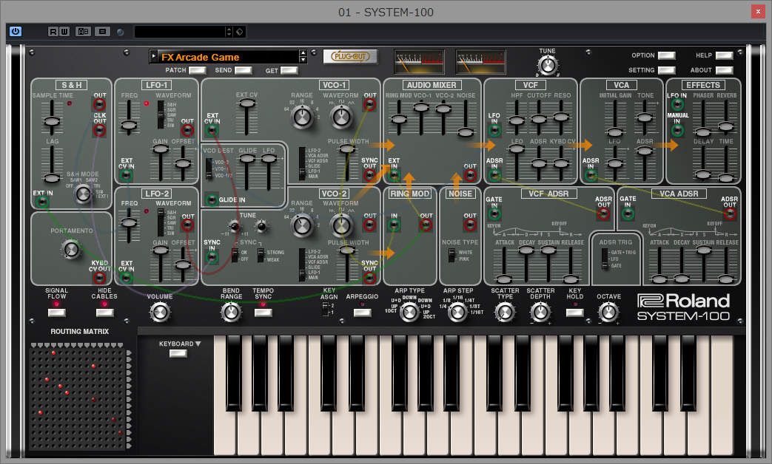Open the ABOUT screen
This screenshot has height=464, width=772.
[x=724, y=70]
